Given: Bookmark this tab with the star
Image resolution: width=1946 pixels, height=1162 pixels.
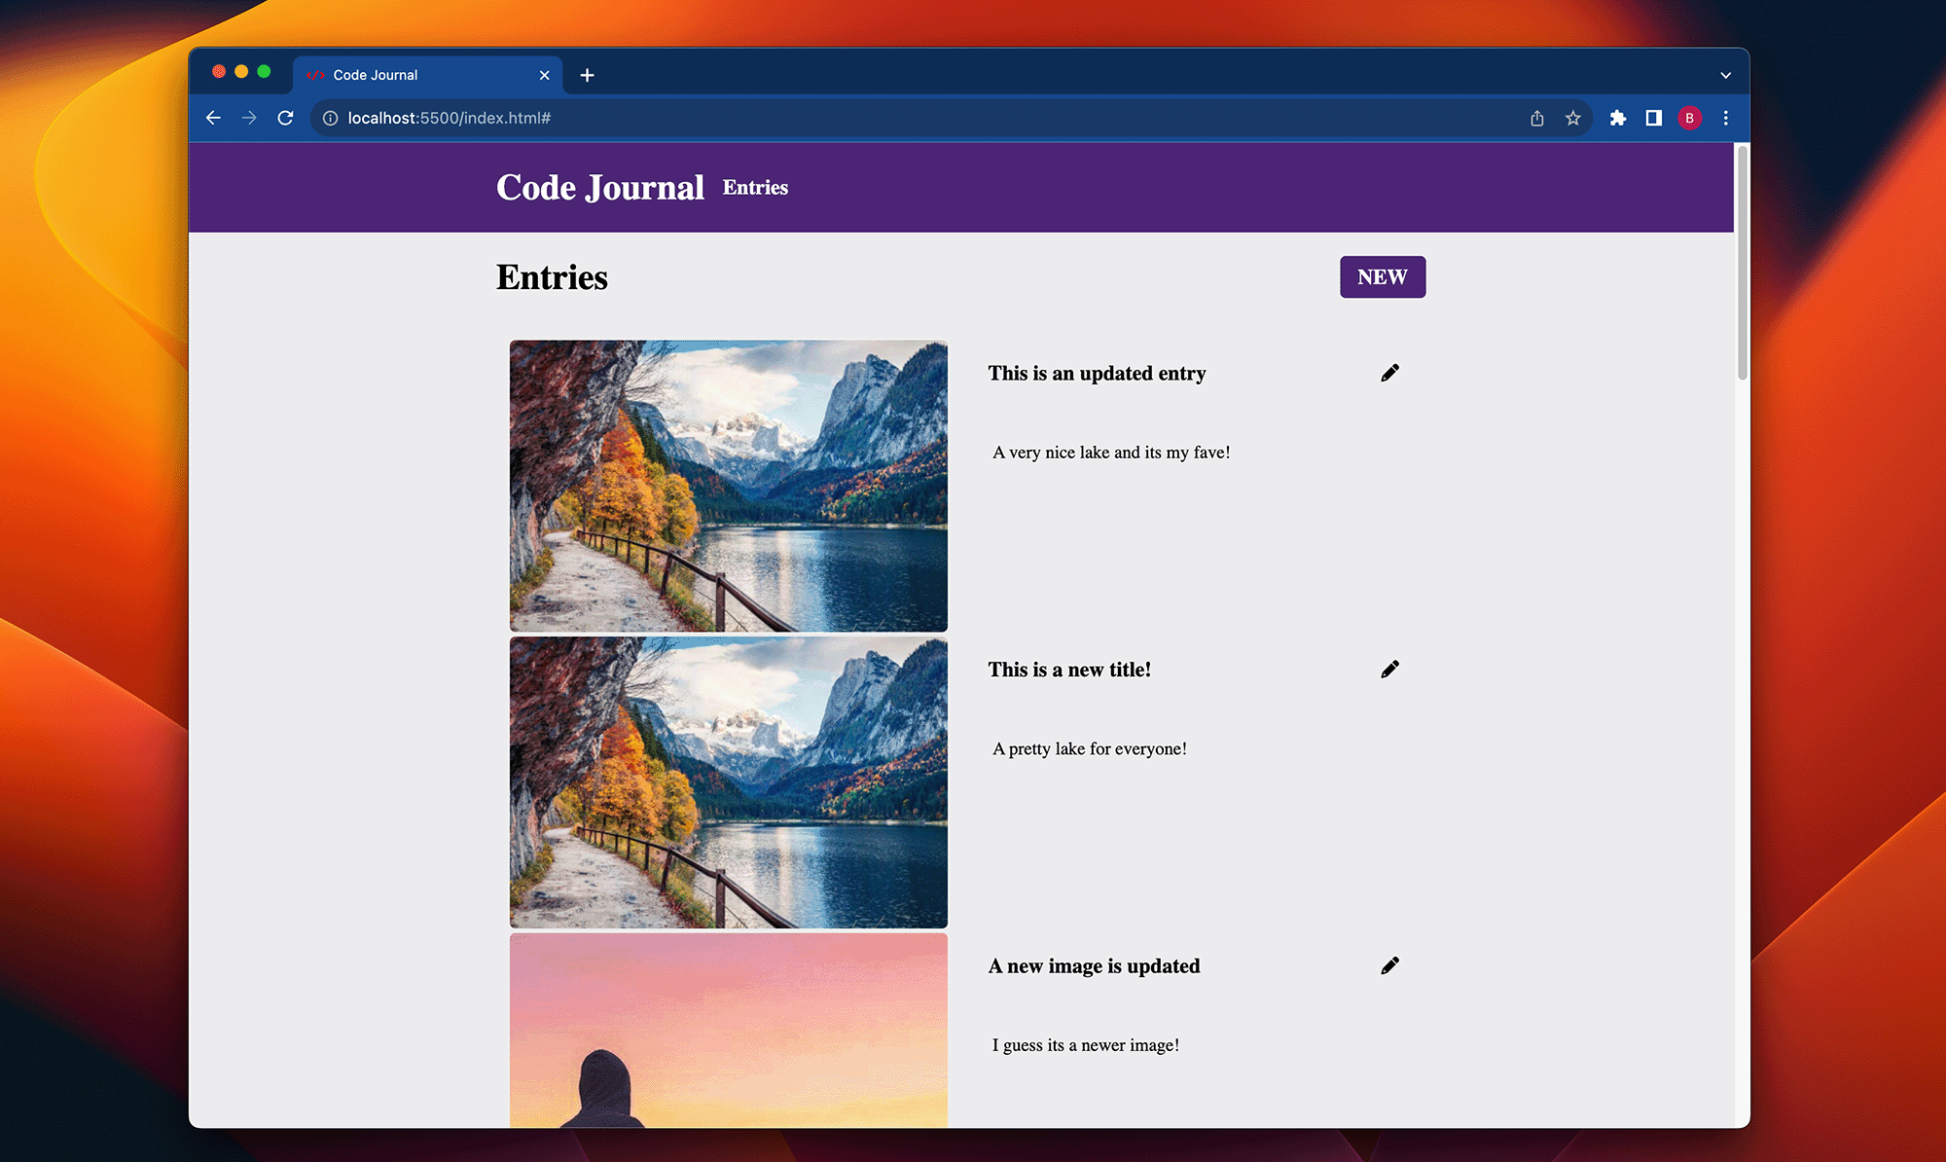Looking at the screenshot, I should [x=1573, y=118].
